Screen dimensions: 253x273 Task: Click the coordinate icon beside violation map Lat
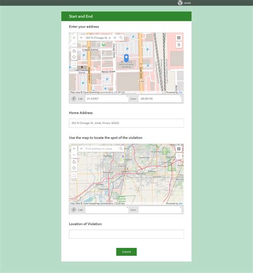point(74,209)
